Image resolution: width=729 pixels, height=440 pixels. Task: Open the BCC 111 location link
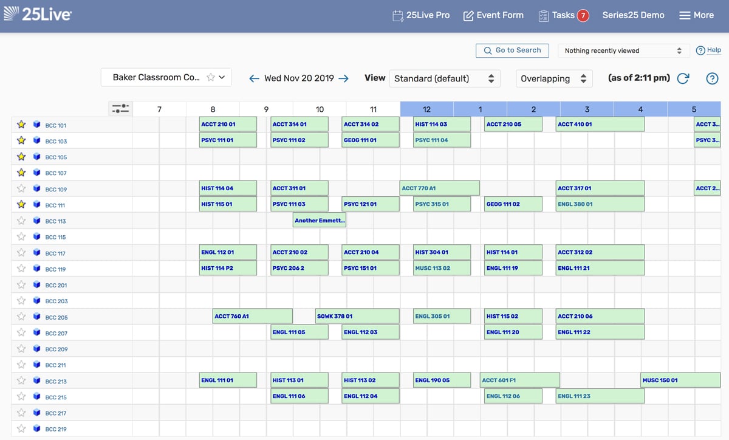click(55, 205)
